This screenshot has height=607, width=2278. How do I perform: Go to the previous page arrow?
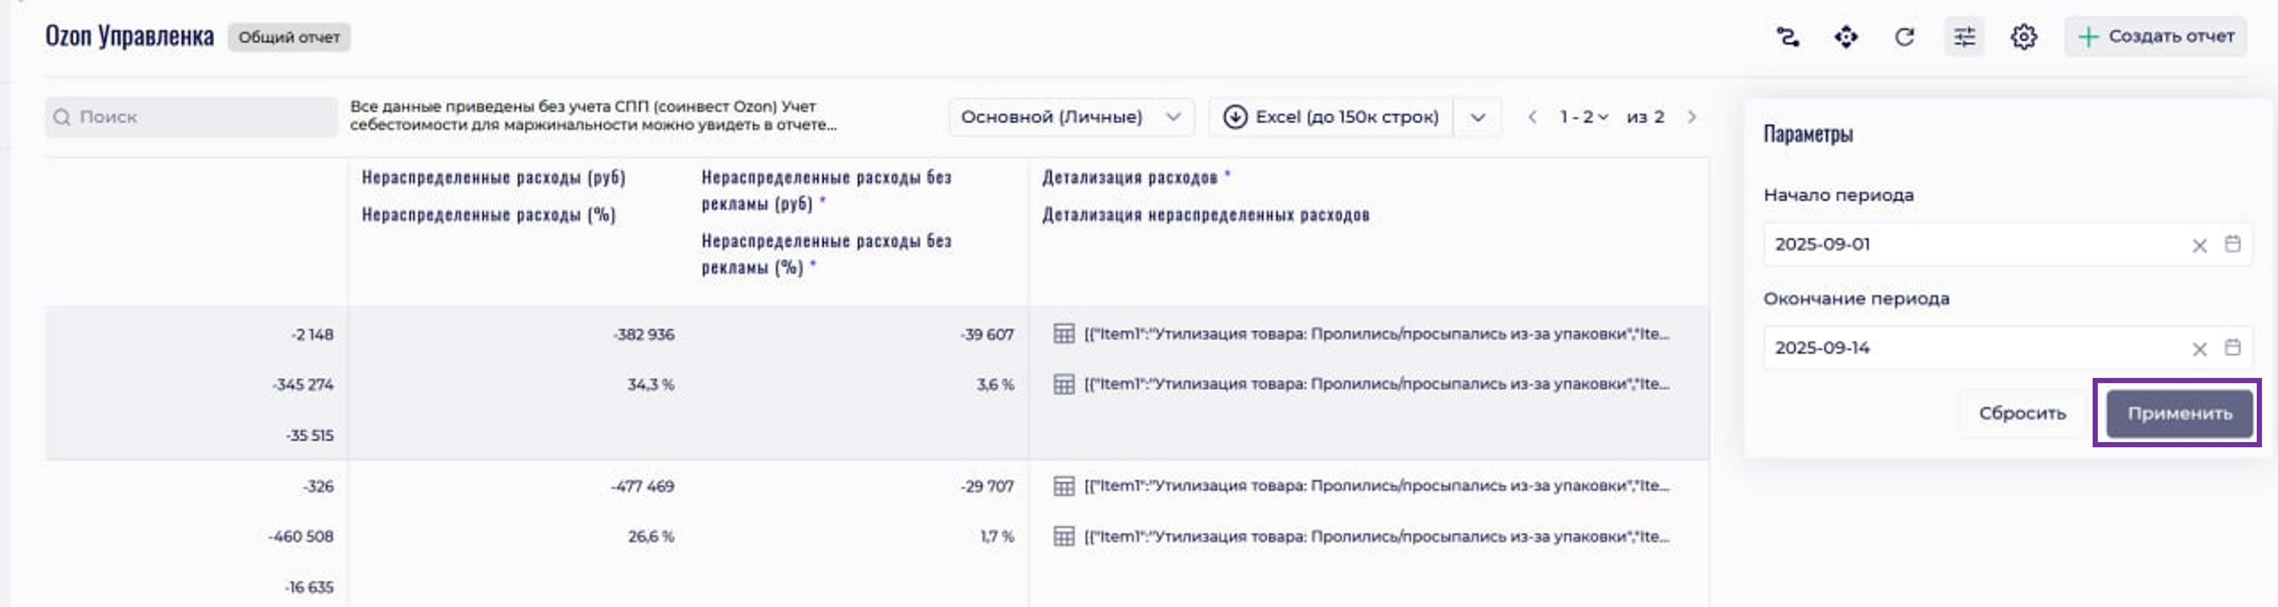click(x=1532, y=117)
